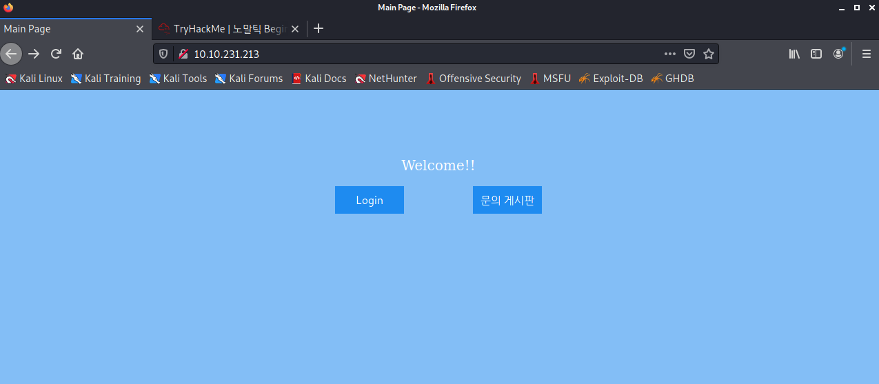
Task: Close the Main Page tab
Action: coord(140,29)
